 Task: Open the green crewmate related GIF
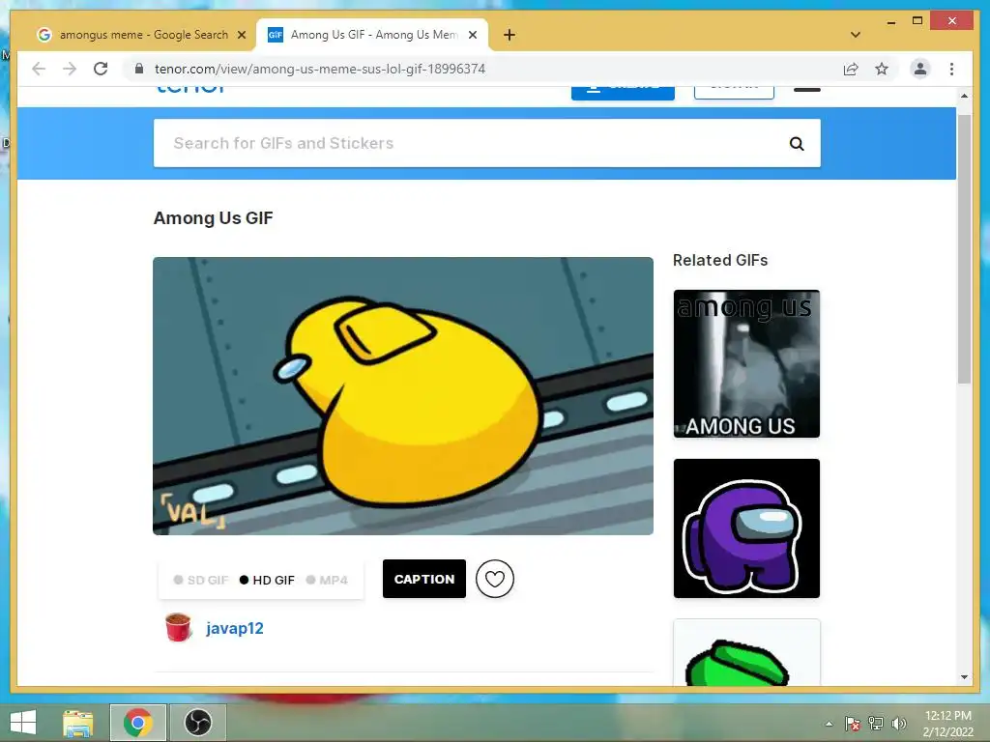pos(746,653)
